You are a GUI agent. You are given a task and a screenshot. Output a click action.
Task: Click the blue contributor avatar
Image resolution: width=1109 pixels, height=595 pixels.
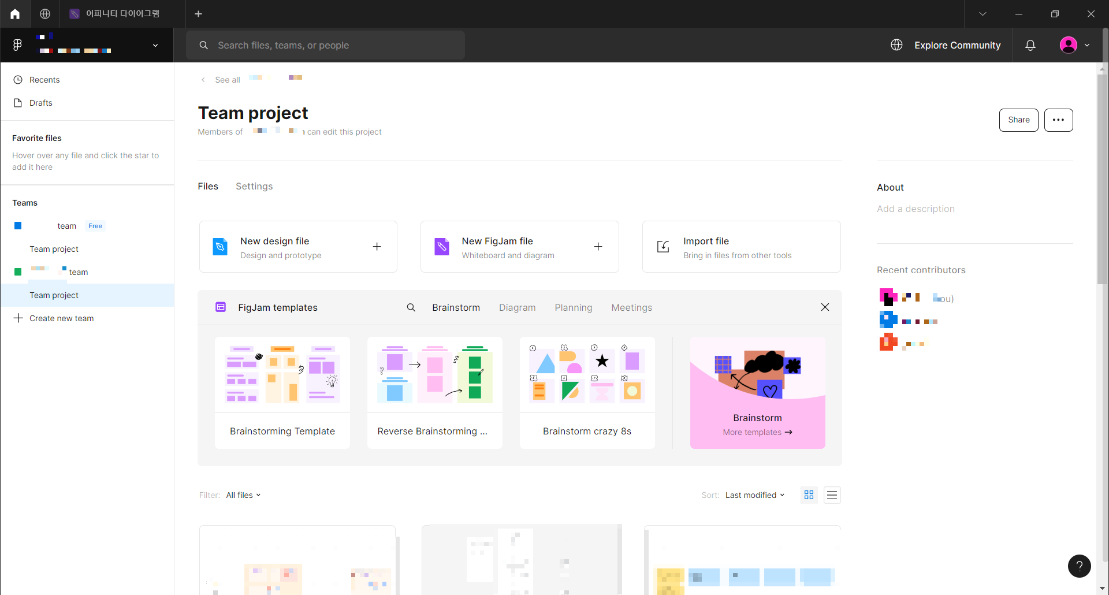click(x=888, y=319)
